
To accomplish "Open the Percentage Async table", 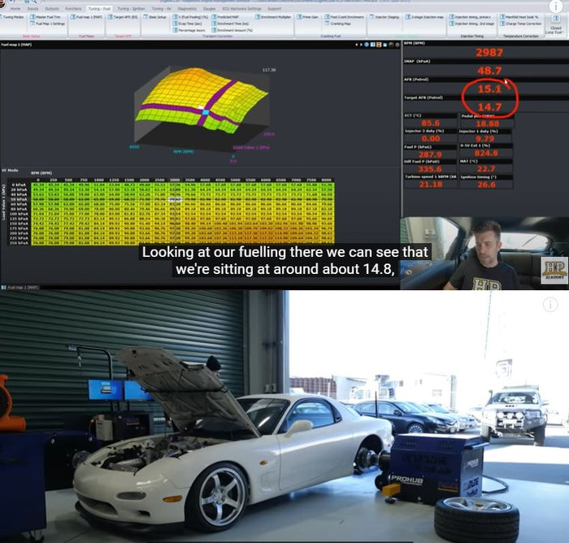I will 189,30.
